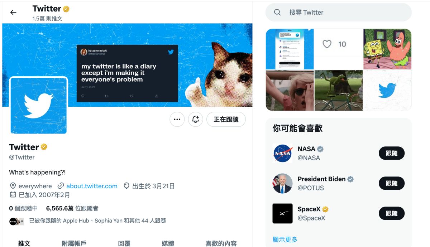This screenshot has height=247, width=430.
Task: Click the search magnifier icon
Action: point(277,12)
